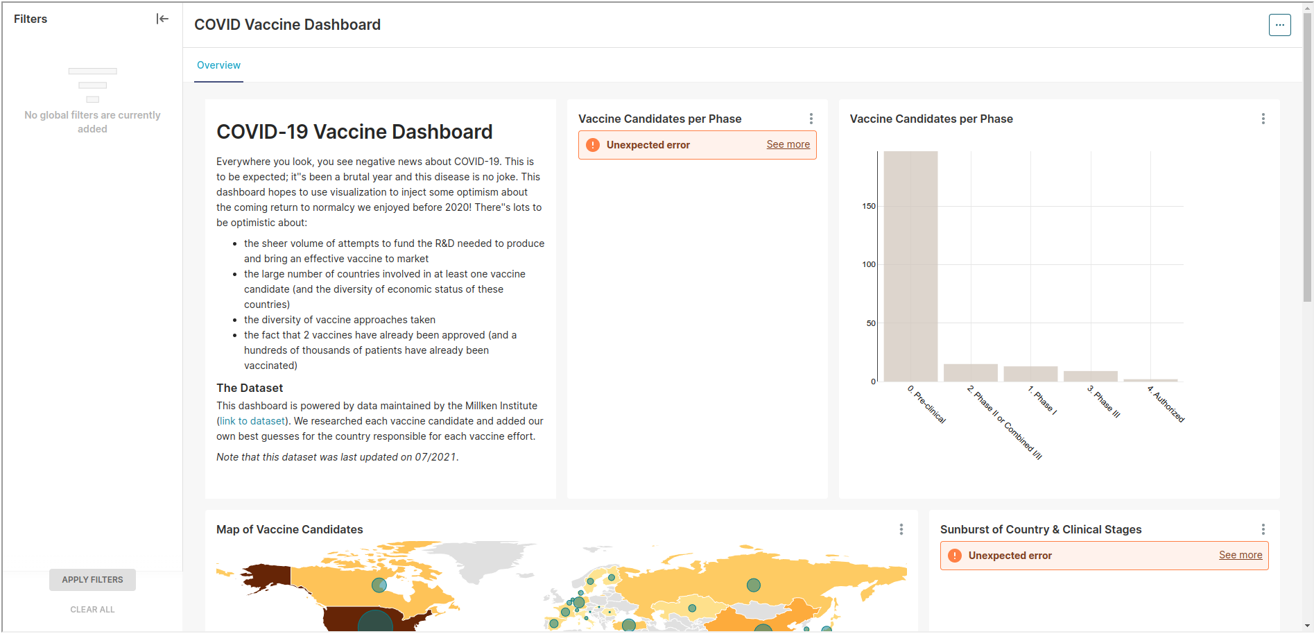Screen dimensions: 1314x634
Task: Click the '1. Phase I' axis label
Action: pos(1042,400)
